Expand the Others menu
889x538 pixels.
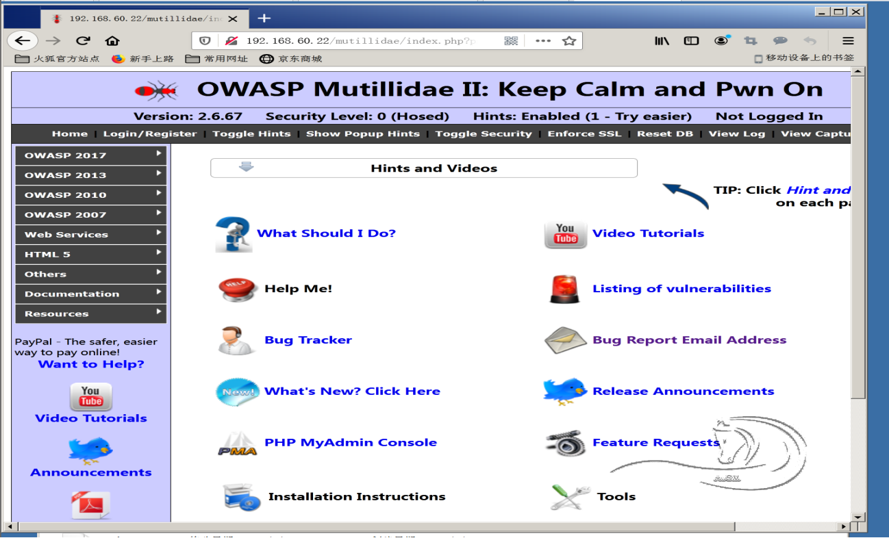pyautogui.click(x=90, y=274)
